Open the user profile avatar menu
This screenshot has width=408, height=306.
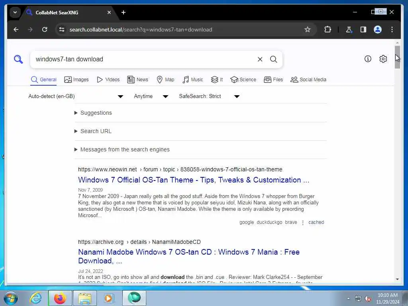pyautogui.click(x=378, y=29)
